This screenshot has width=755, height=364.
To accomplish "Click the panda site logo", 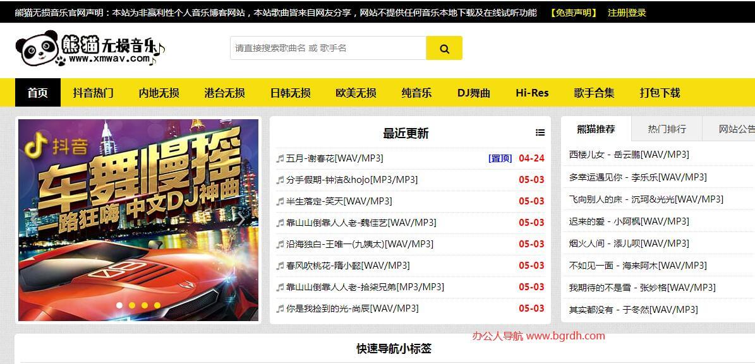I will [x=89, y=50].
